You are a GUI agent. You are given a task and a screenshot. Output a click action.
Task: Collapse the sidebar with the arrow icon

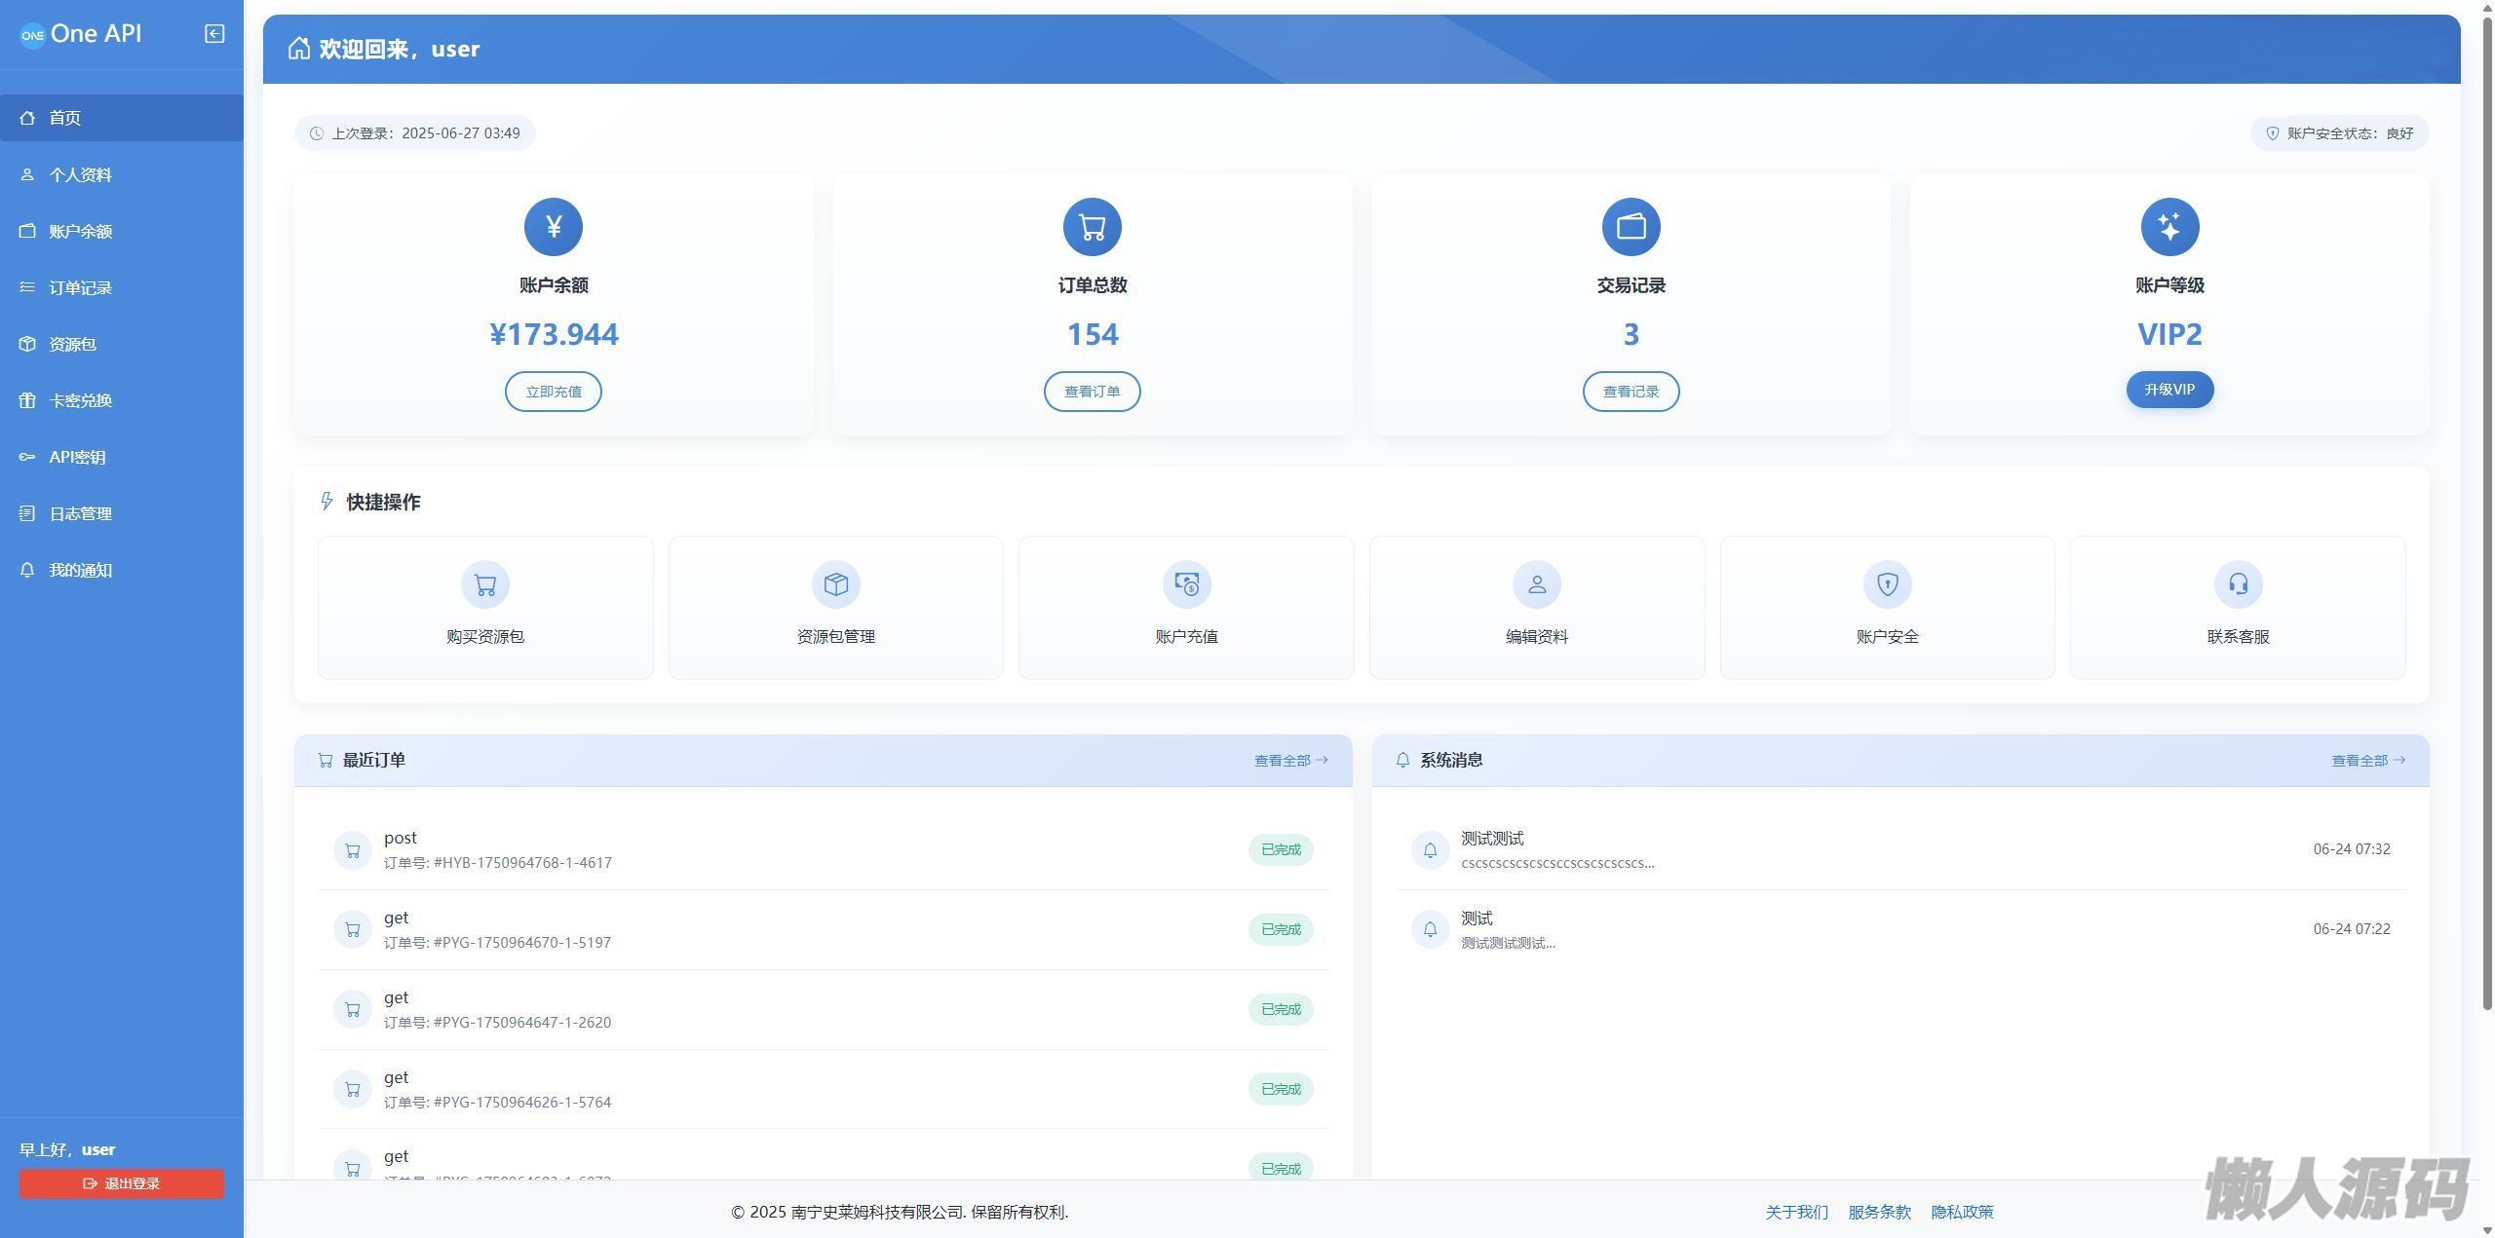point(214,34)
